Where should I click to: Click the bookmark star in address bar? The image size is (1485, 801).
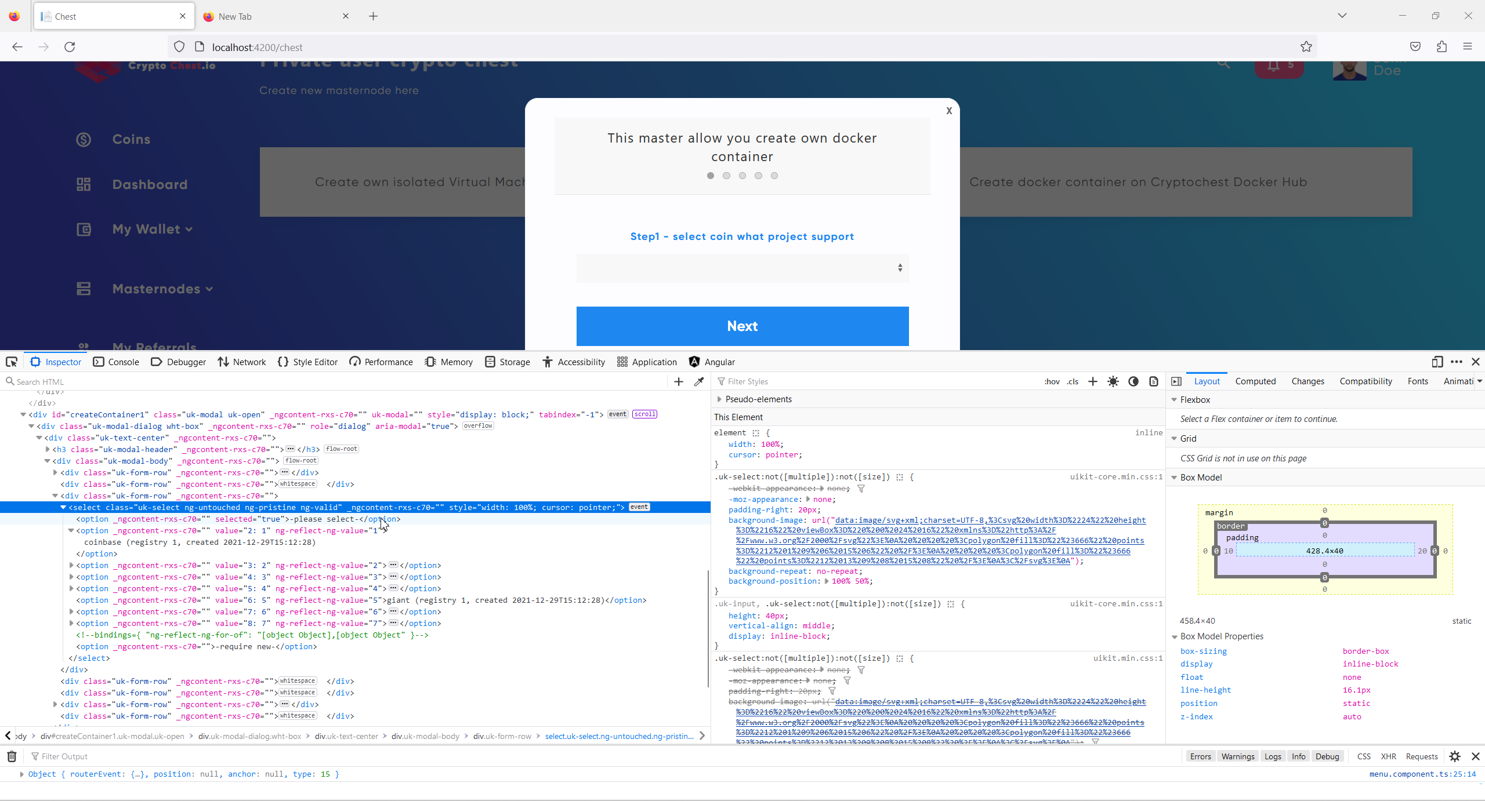1306,47
